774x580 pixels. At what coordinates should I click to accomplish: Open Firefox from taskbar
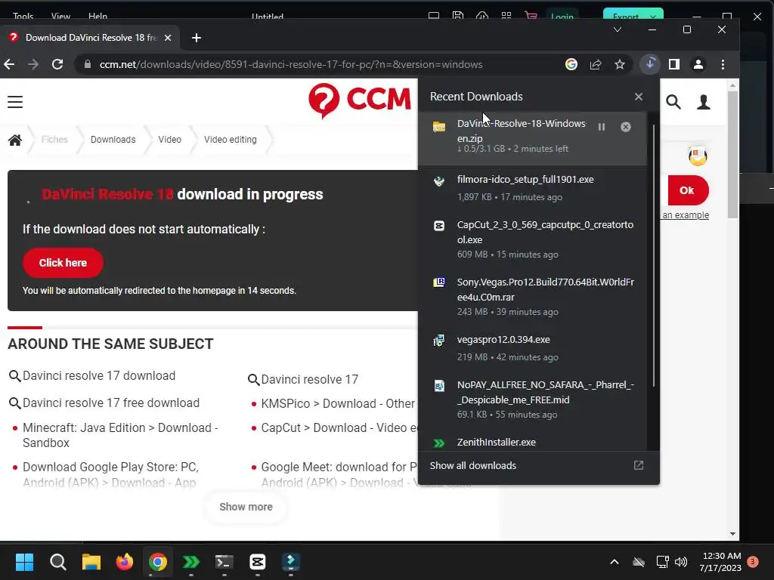(x=125, y=562)
